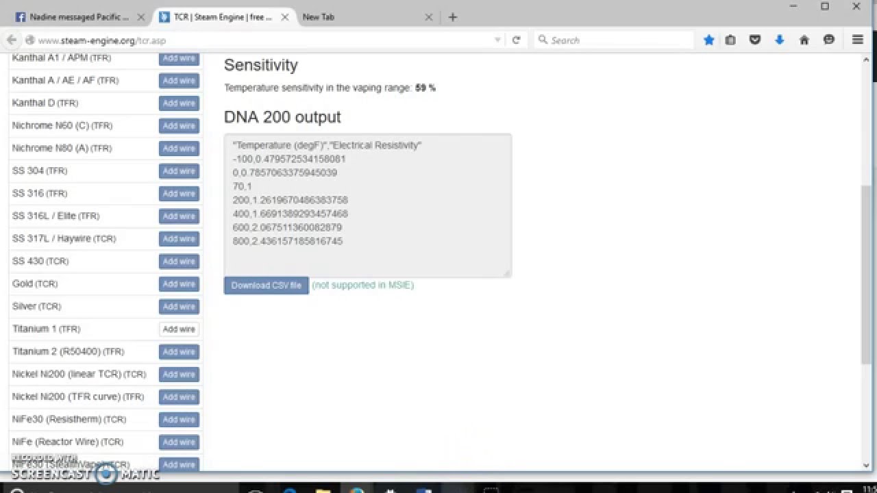
Task: Click the "70,1" output line
Action: [243, 186]
